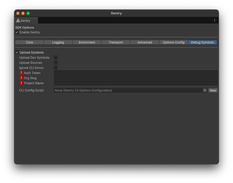Focus the Org Slug text field
This screenshot has width=233, height=183.
[x=135, y=78]
